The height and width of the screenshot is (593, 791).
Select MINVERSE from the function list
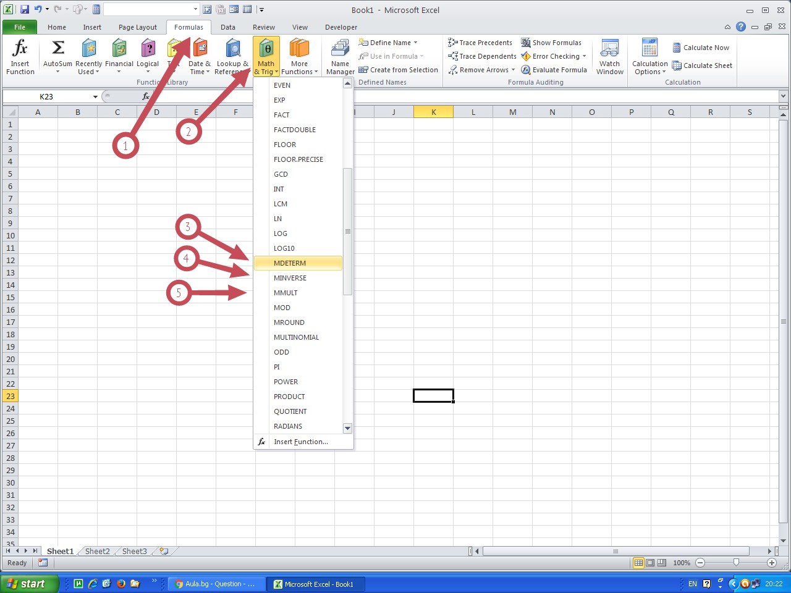[x=298, y=278]
